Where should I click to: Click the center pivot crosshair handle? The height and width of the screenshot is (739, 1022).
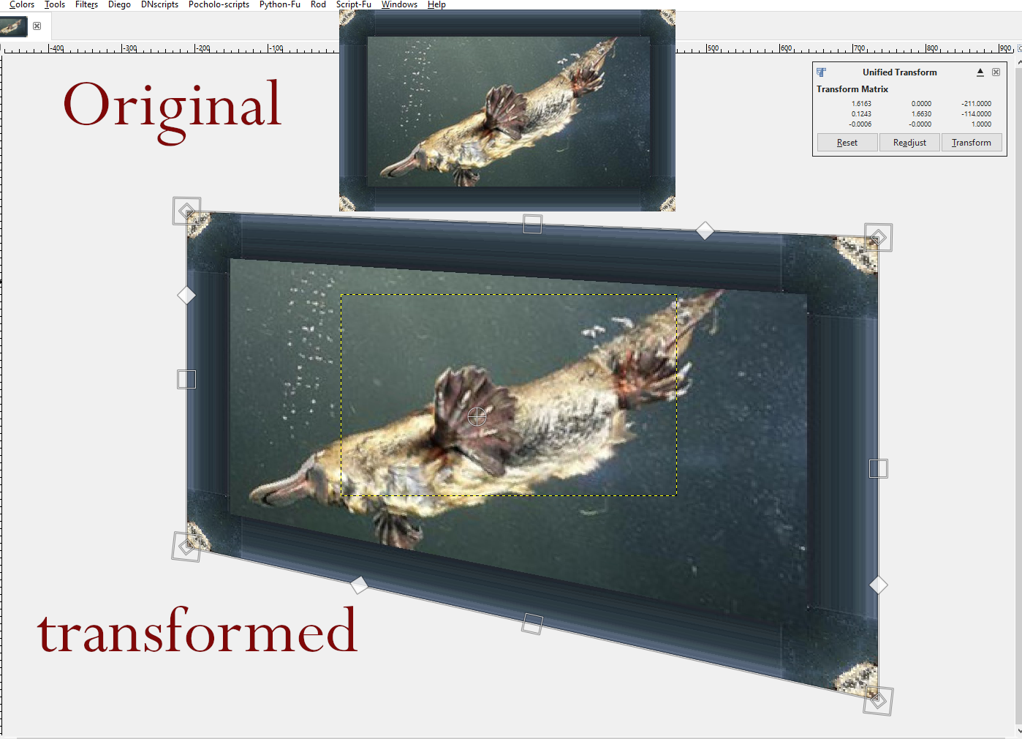[x=478, y=416]
